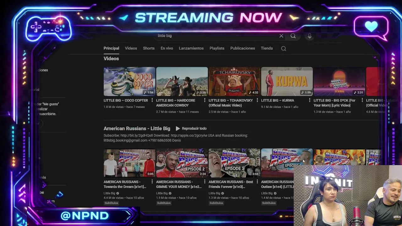The width and height of the screenshot is (402, 226).
Task: Play HARDCORE AMERICAN COWBOY thumbnail
Action: tap(182, 81)
